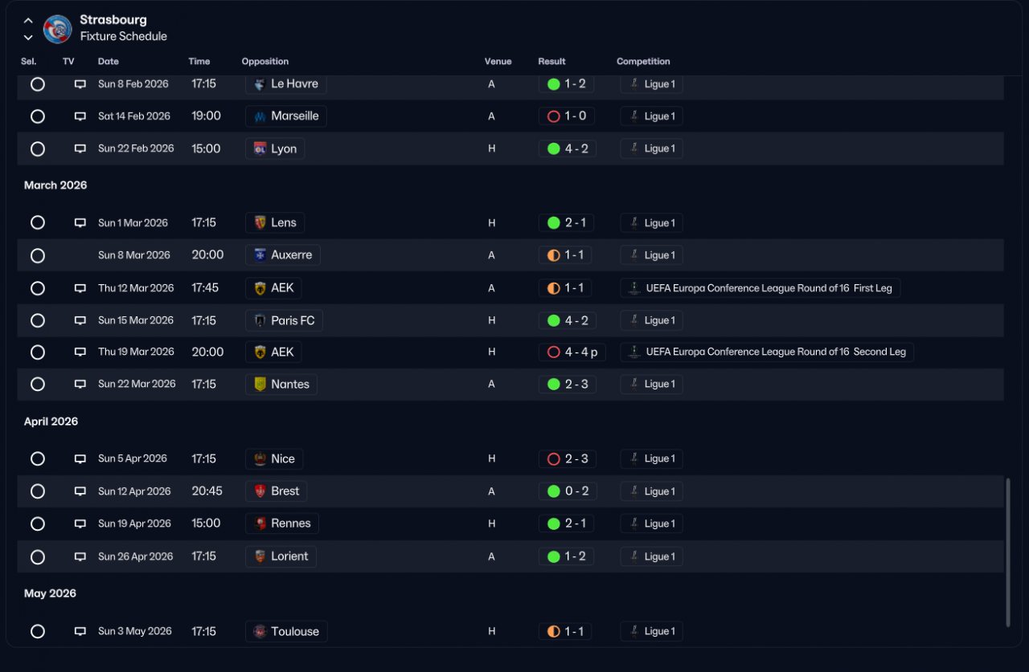The width and height of the screenshot is (1029, 672).
Task: Click the Strasbourg club crest icon
Action: (x=57, y=29)
